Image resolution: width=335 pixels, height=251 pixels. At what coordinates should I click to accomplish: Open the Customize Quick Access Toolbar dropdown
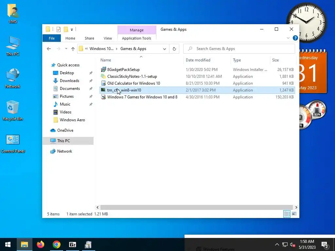[x=72, y=30]
